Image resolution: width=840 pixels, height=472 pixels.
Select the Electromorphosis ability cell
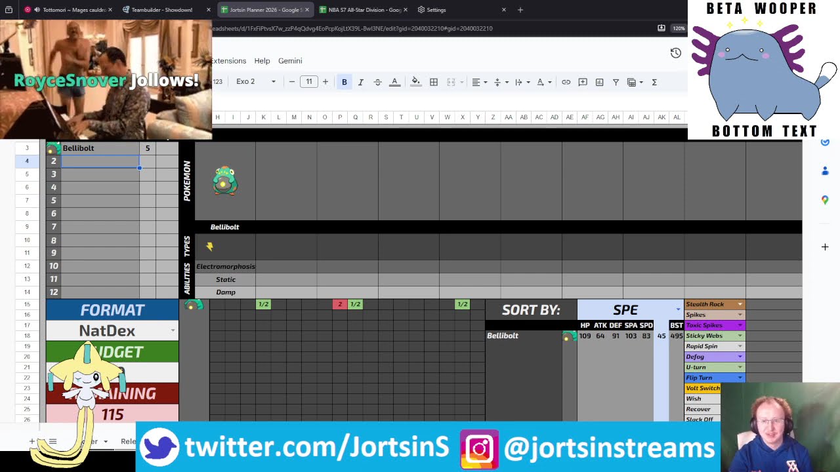tap(225, 266)
